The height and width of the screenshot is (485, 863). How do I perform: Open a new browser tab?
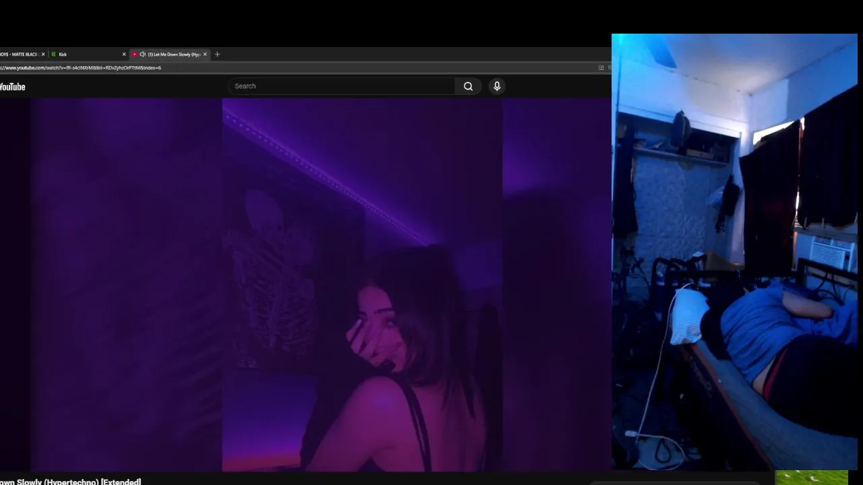217,54
